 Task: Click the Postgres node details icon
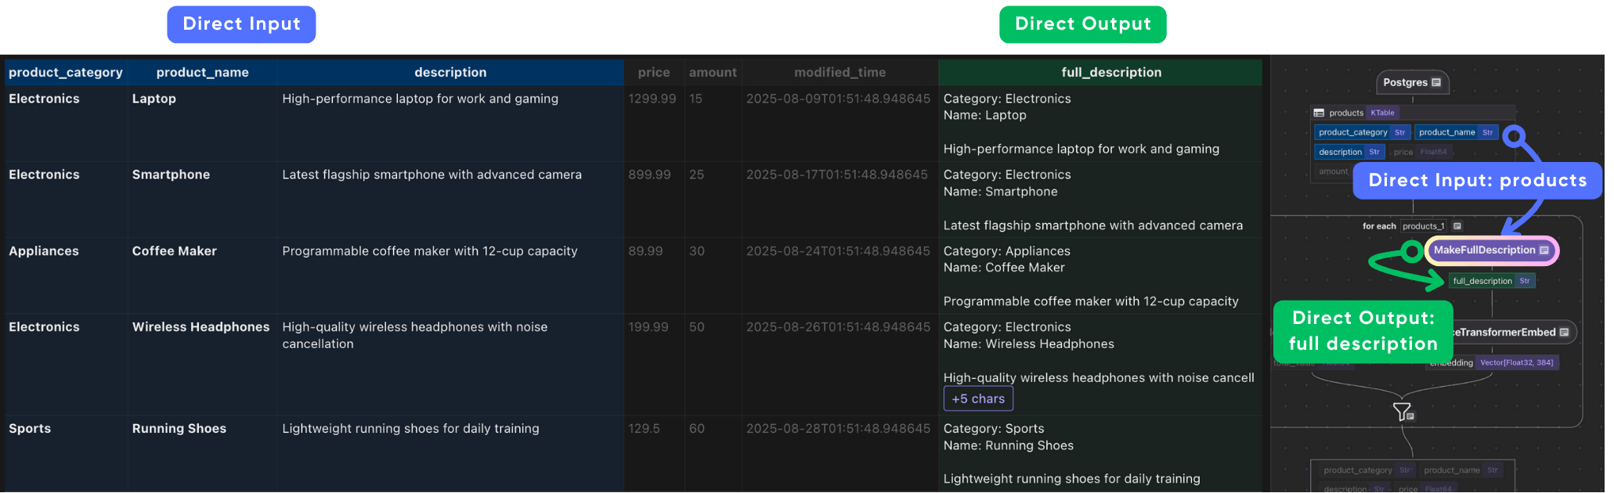1435,82
